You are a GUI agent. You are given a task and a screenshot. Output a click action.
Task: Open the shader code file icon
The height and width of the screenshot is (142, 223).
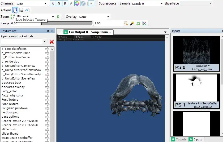coord(27,10)
